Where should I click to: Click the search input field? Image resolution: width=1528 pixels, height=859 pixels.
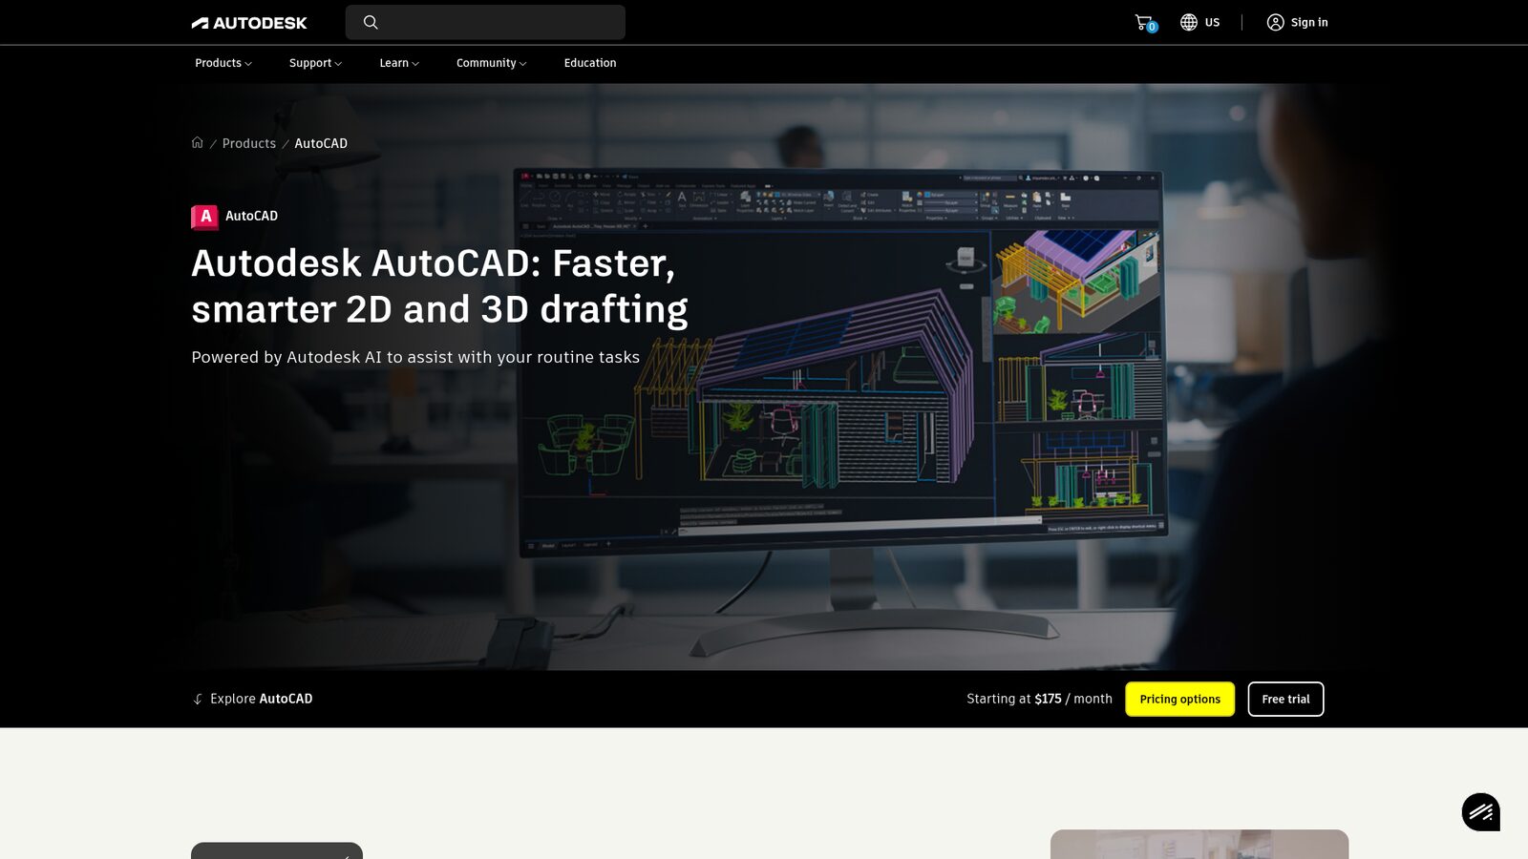click(x=485, y=22)
